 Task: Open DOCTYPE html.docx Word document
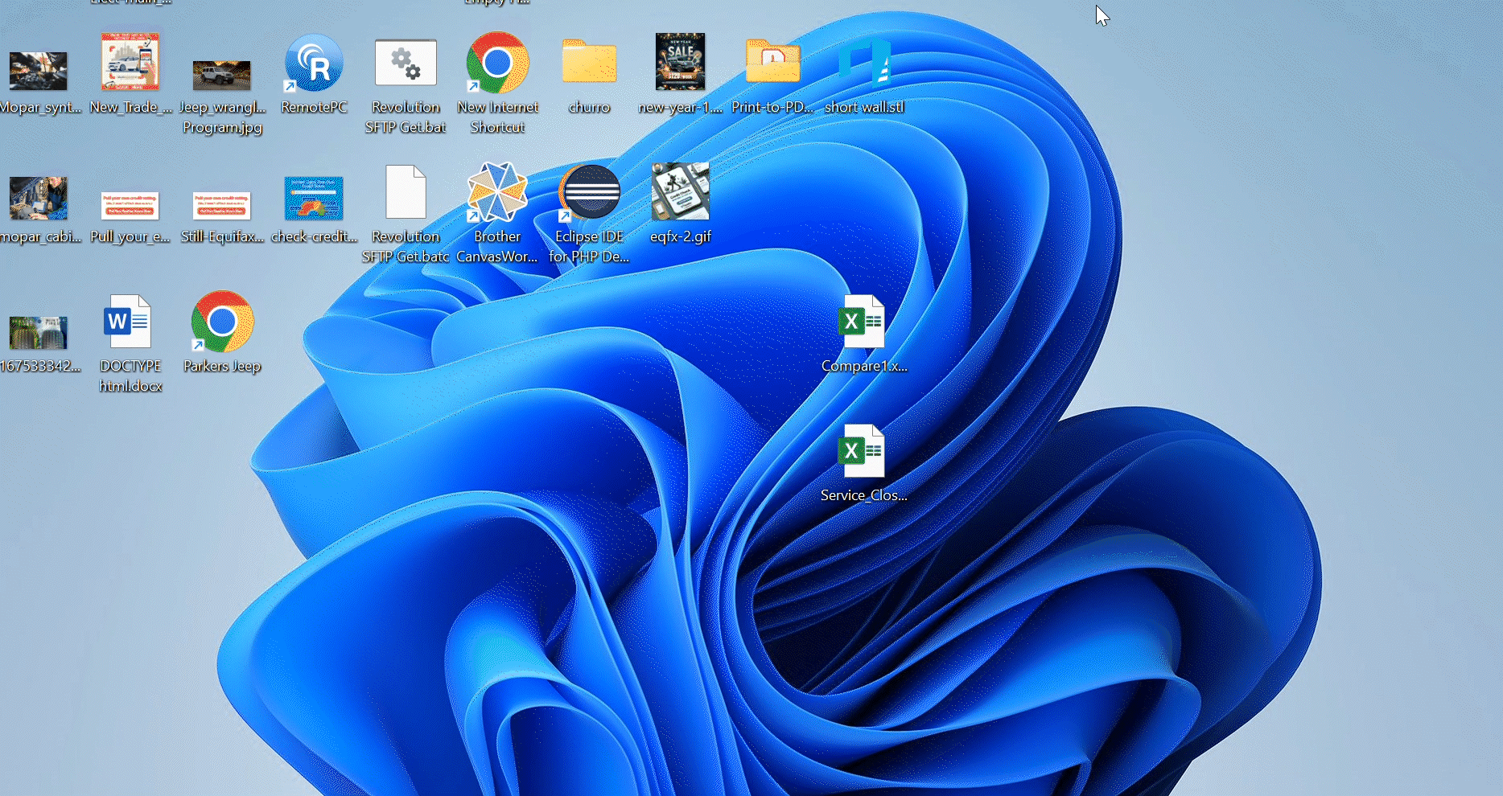130,322
